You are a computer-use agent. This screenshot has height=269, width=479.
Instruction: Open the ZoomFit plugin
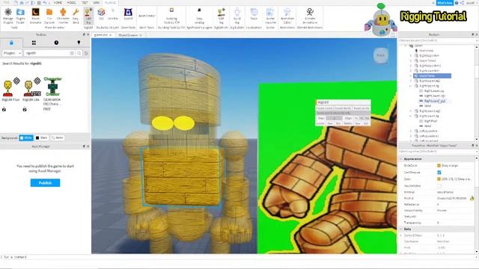pyautogui.click(x=128, y=14)
